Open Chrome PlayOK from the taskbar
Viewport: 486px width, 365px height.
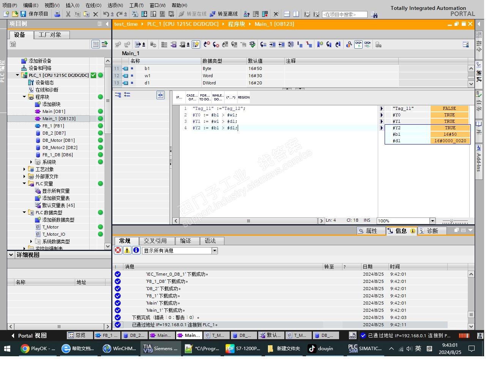(38, 348)
